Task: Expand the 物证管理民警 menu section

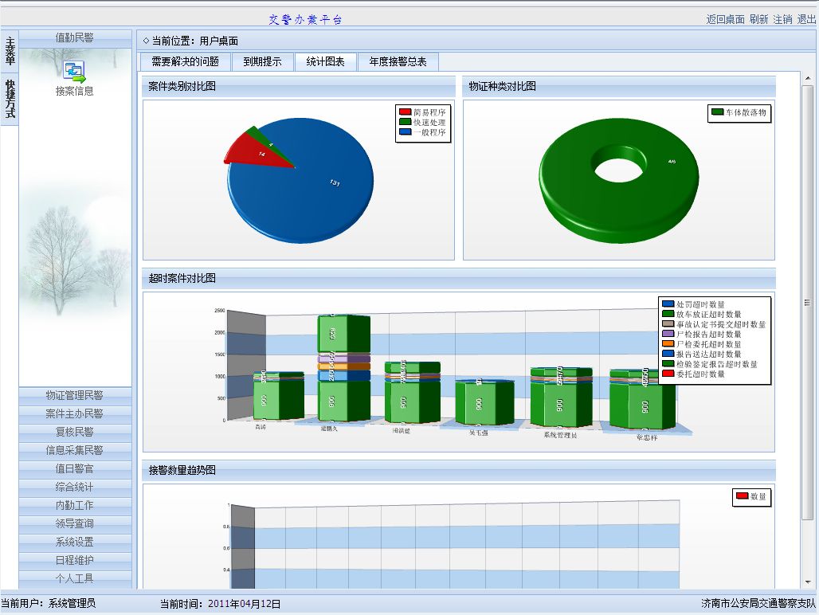Action: [x=75, y=395]
